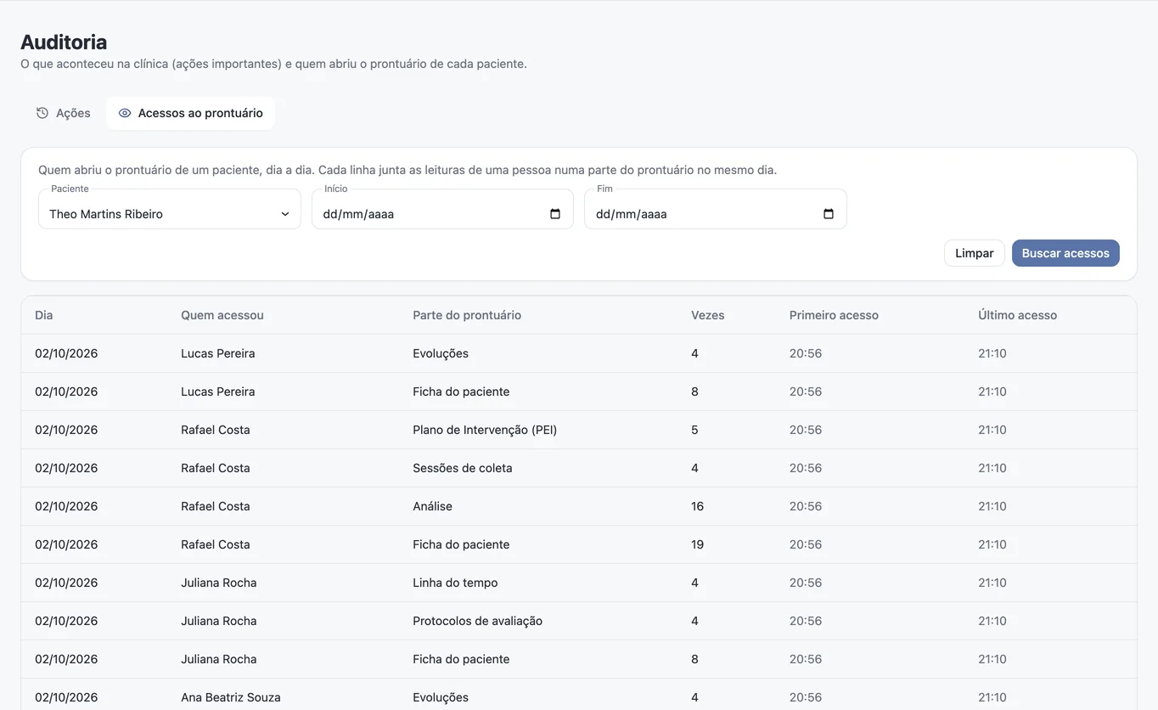Click Rafael Costa in the Sessões de coleta row

point(216,468)
